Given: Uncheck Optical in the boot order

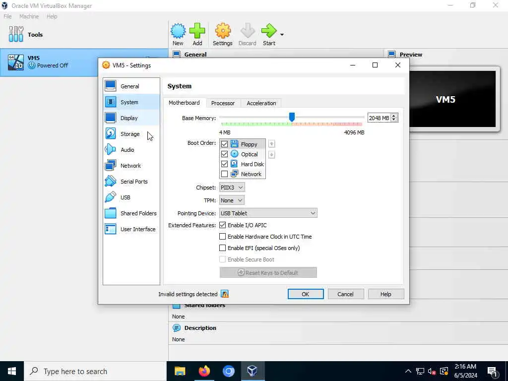Looking at the screenshot, I should tap(224, 154).
